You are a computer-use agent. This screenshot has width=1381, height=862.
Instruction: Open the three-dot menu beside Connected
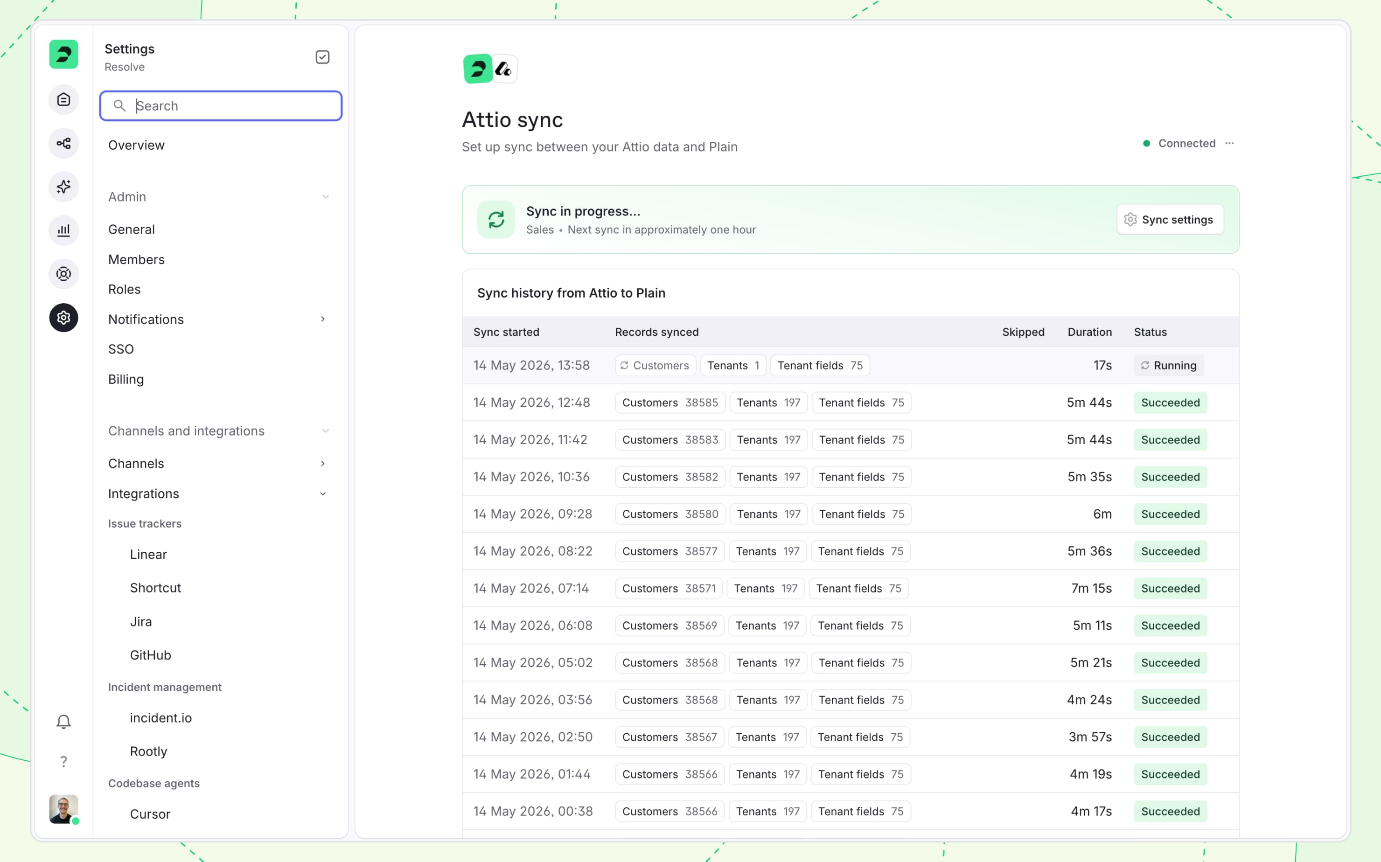1229,143
